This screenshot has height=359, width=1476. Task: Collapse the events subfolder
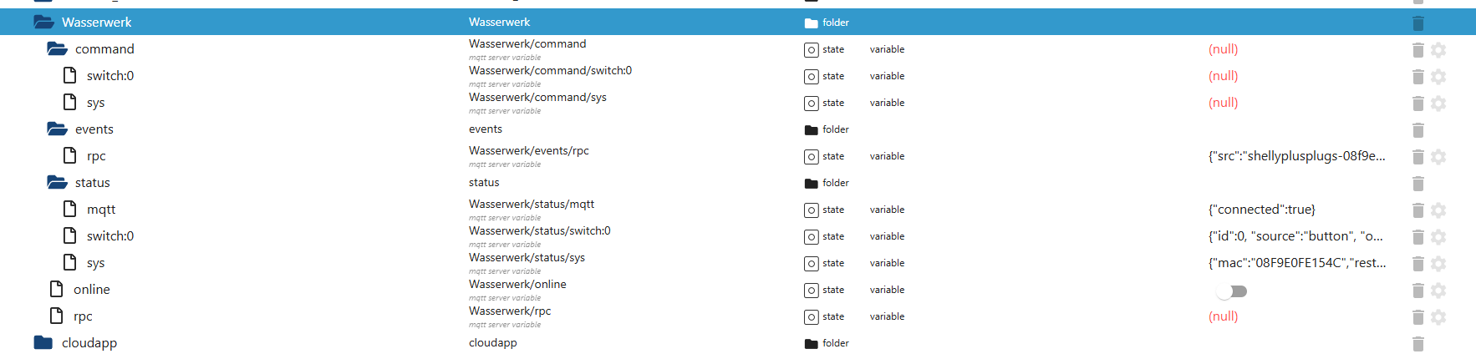57,129
